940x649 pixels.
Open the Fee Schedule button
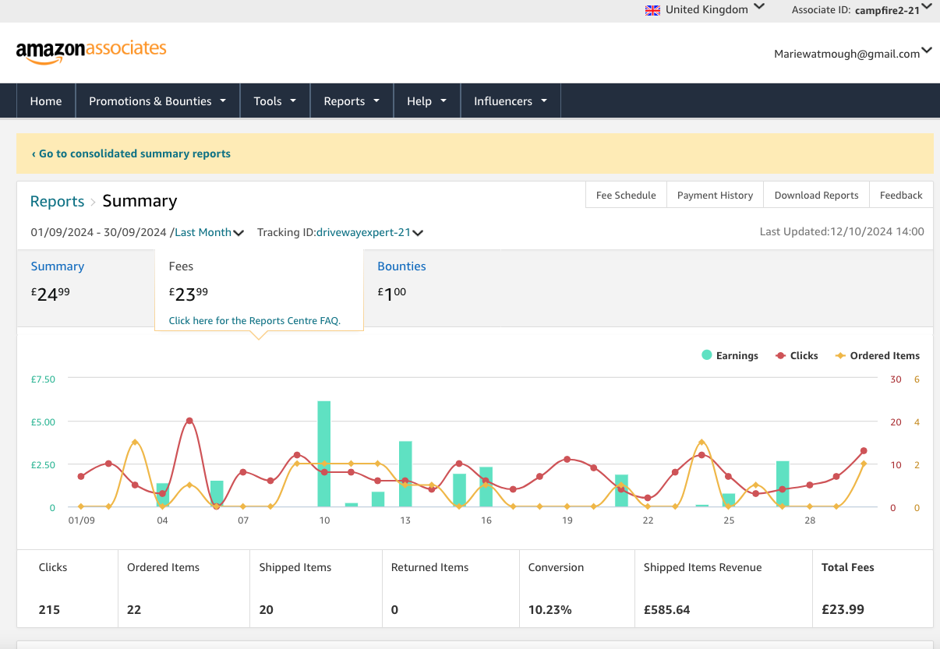pyautogui.click(x=626, y=195)
